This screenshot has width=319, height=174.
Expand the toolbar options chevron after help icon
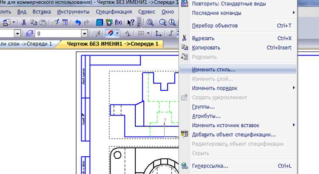point(139,23)
